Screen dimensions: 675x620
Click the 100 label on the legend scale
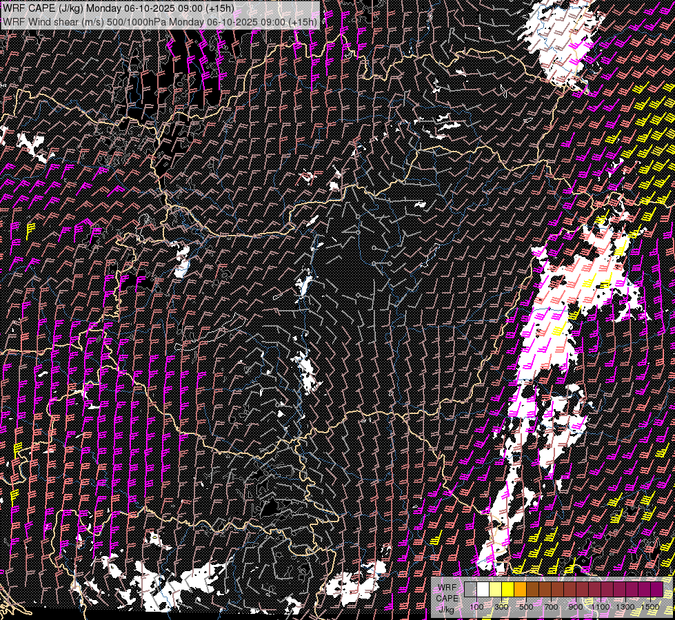(476, 607)
